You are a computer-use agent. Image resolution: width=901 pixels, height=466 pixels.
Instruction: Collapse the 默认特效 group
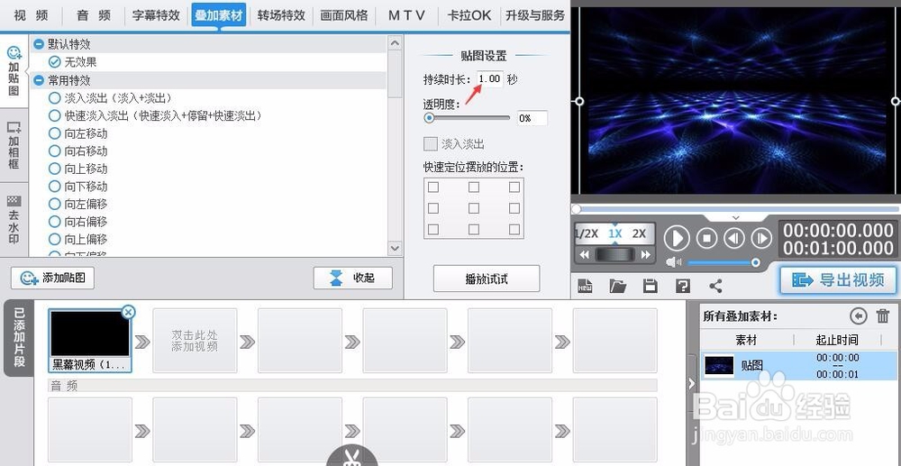tap(39, 44)
